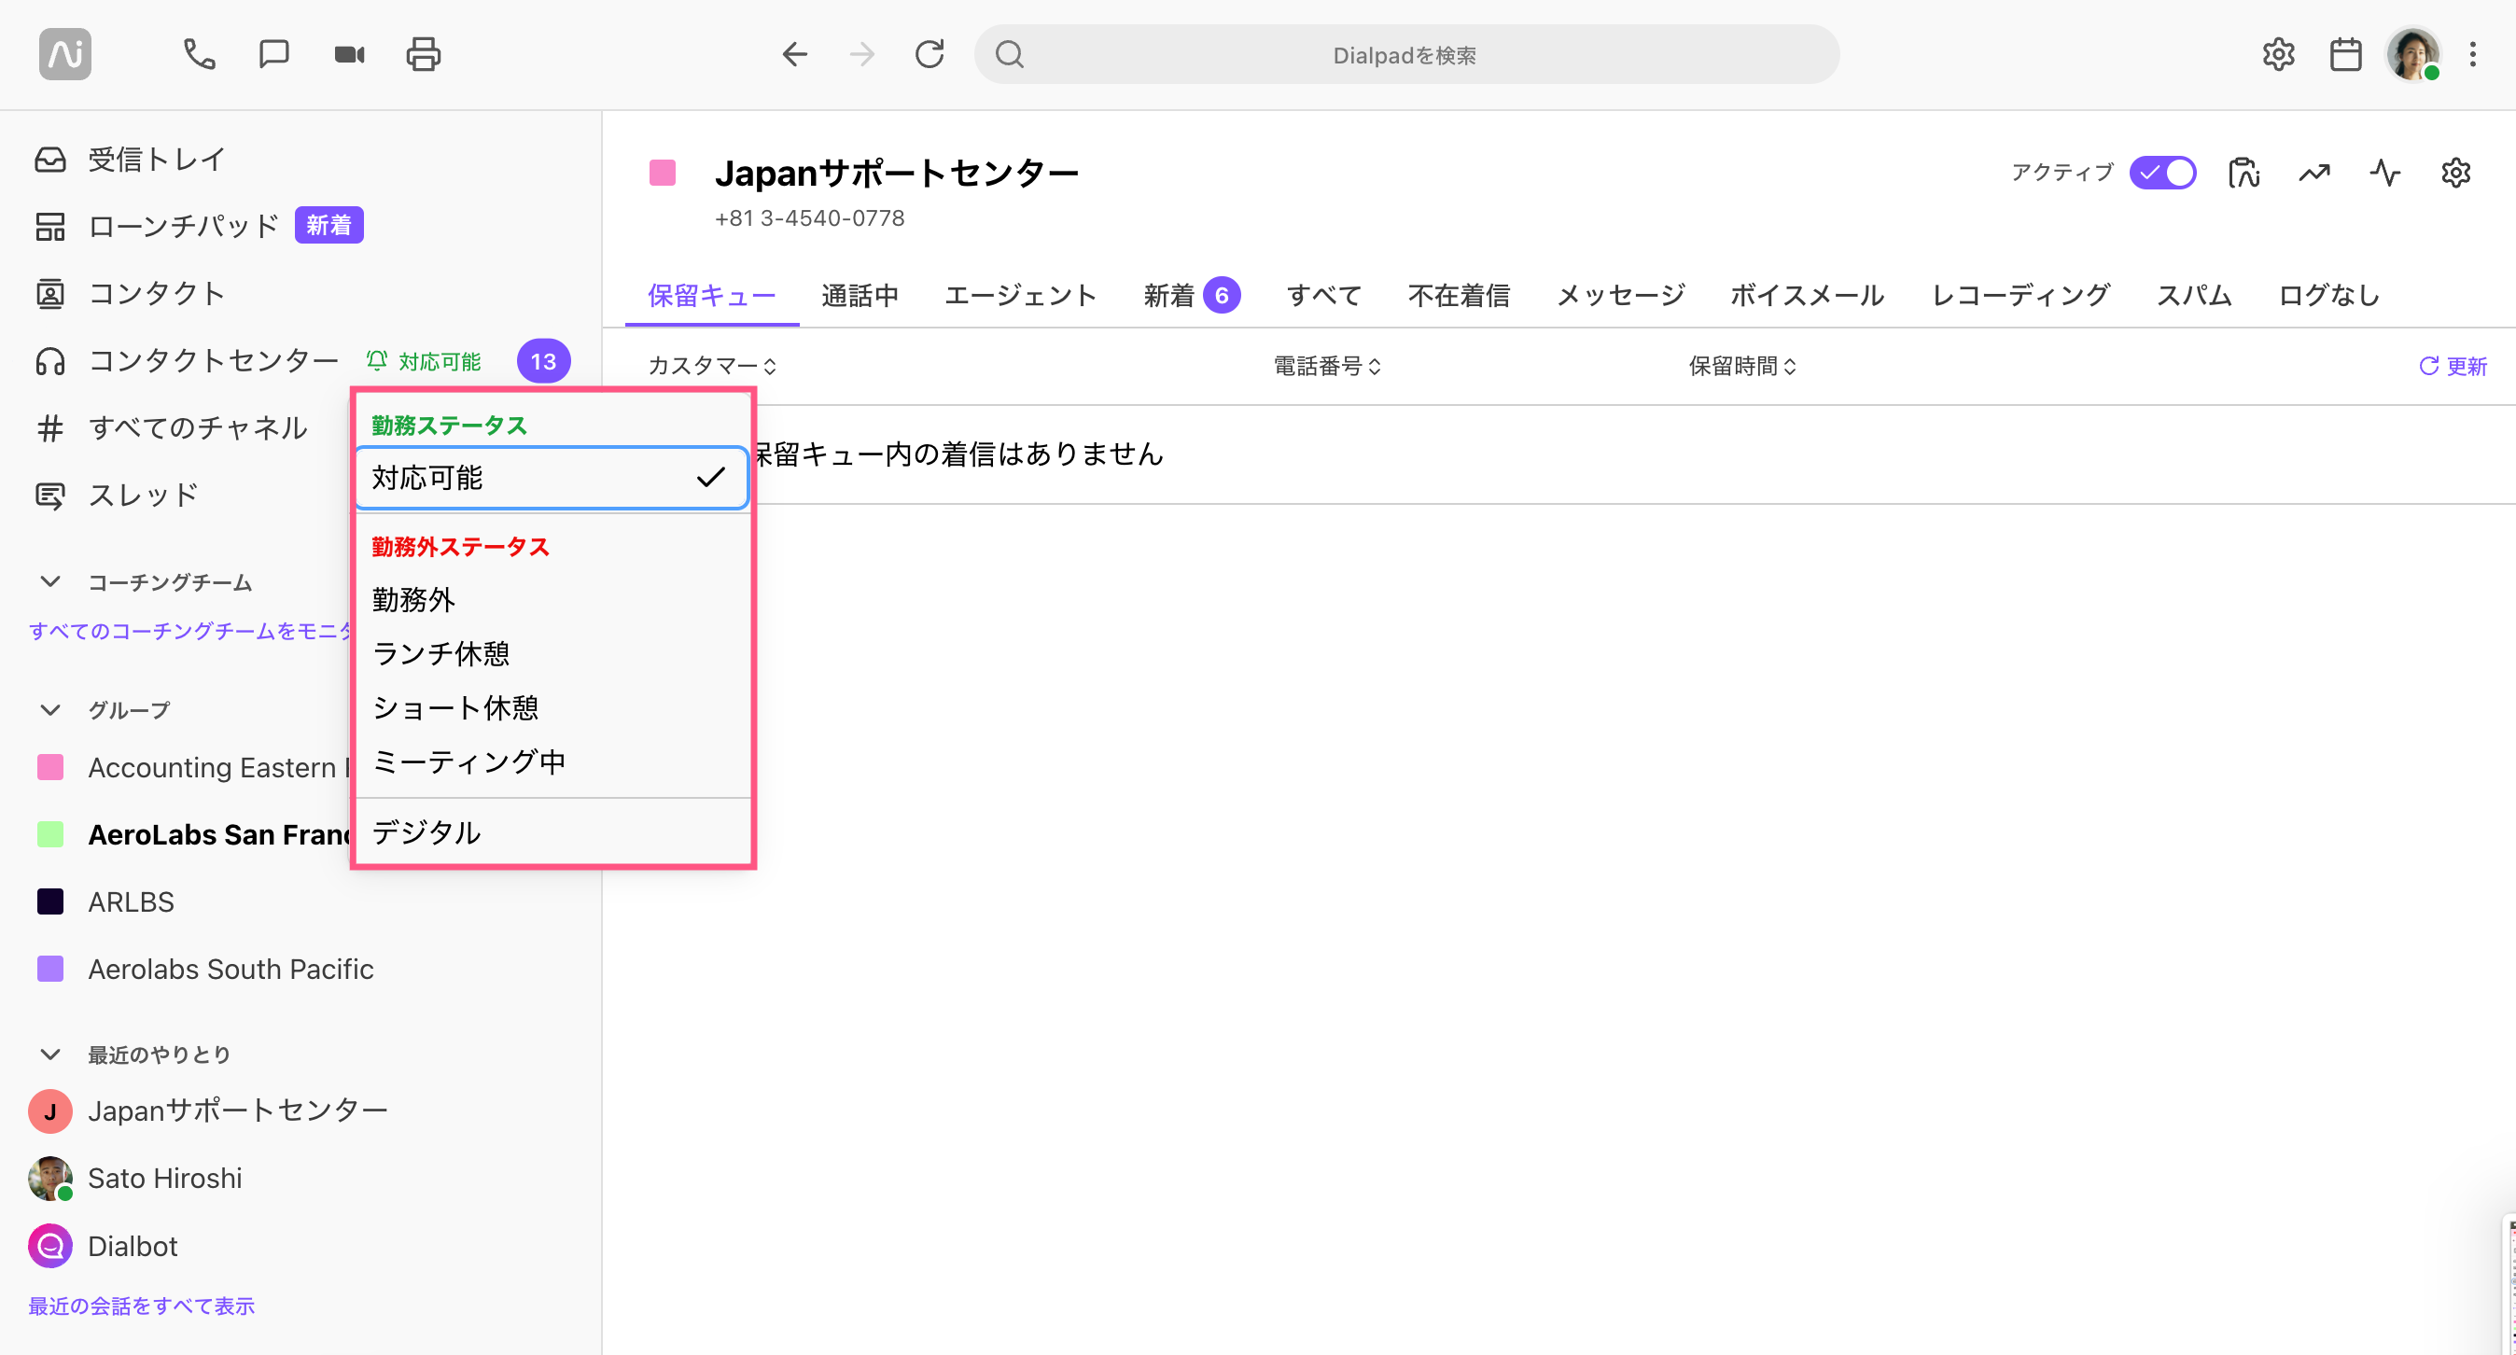
Task: Click the contact center settings gear icon
Action: click(x=2454, y=172)
